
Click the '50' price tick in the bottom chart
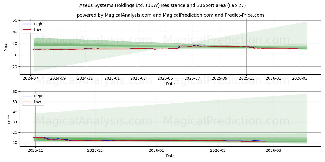[x=15, y=102]
